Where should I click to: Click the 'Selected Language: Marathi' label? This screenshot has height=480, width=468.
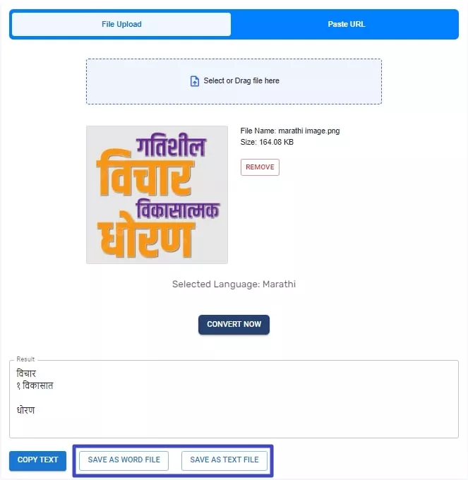pos(234,284)
